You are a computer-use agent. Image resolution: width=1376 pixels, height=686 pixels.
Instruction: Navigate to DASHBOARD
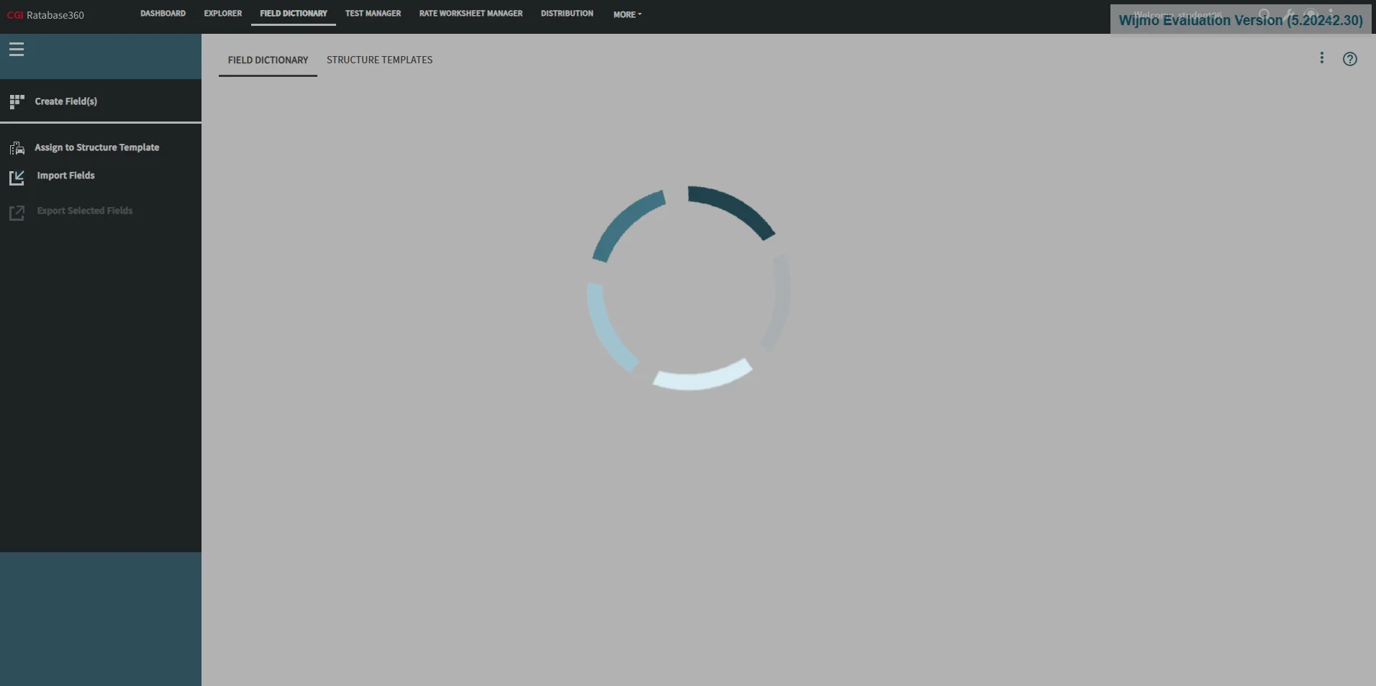coord(162,13)
